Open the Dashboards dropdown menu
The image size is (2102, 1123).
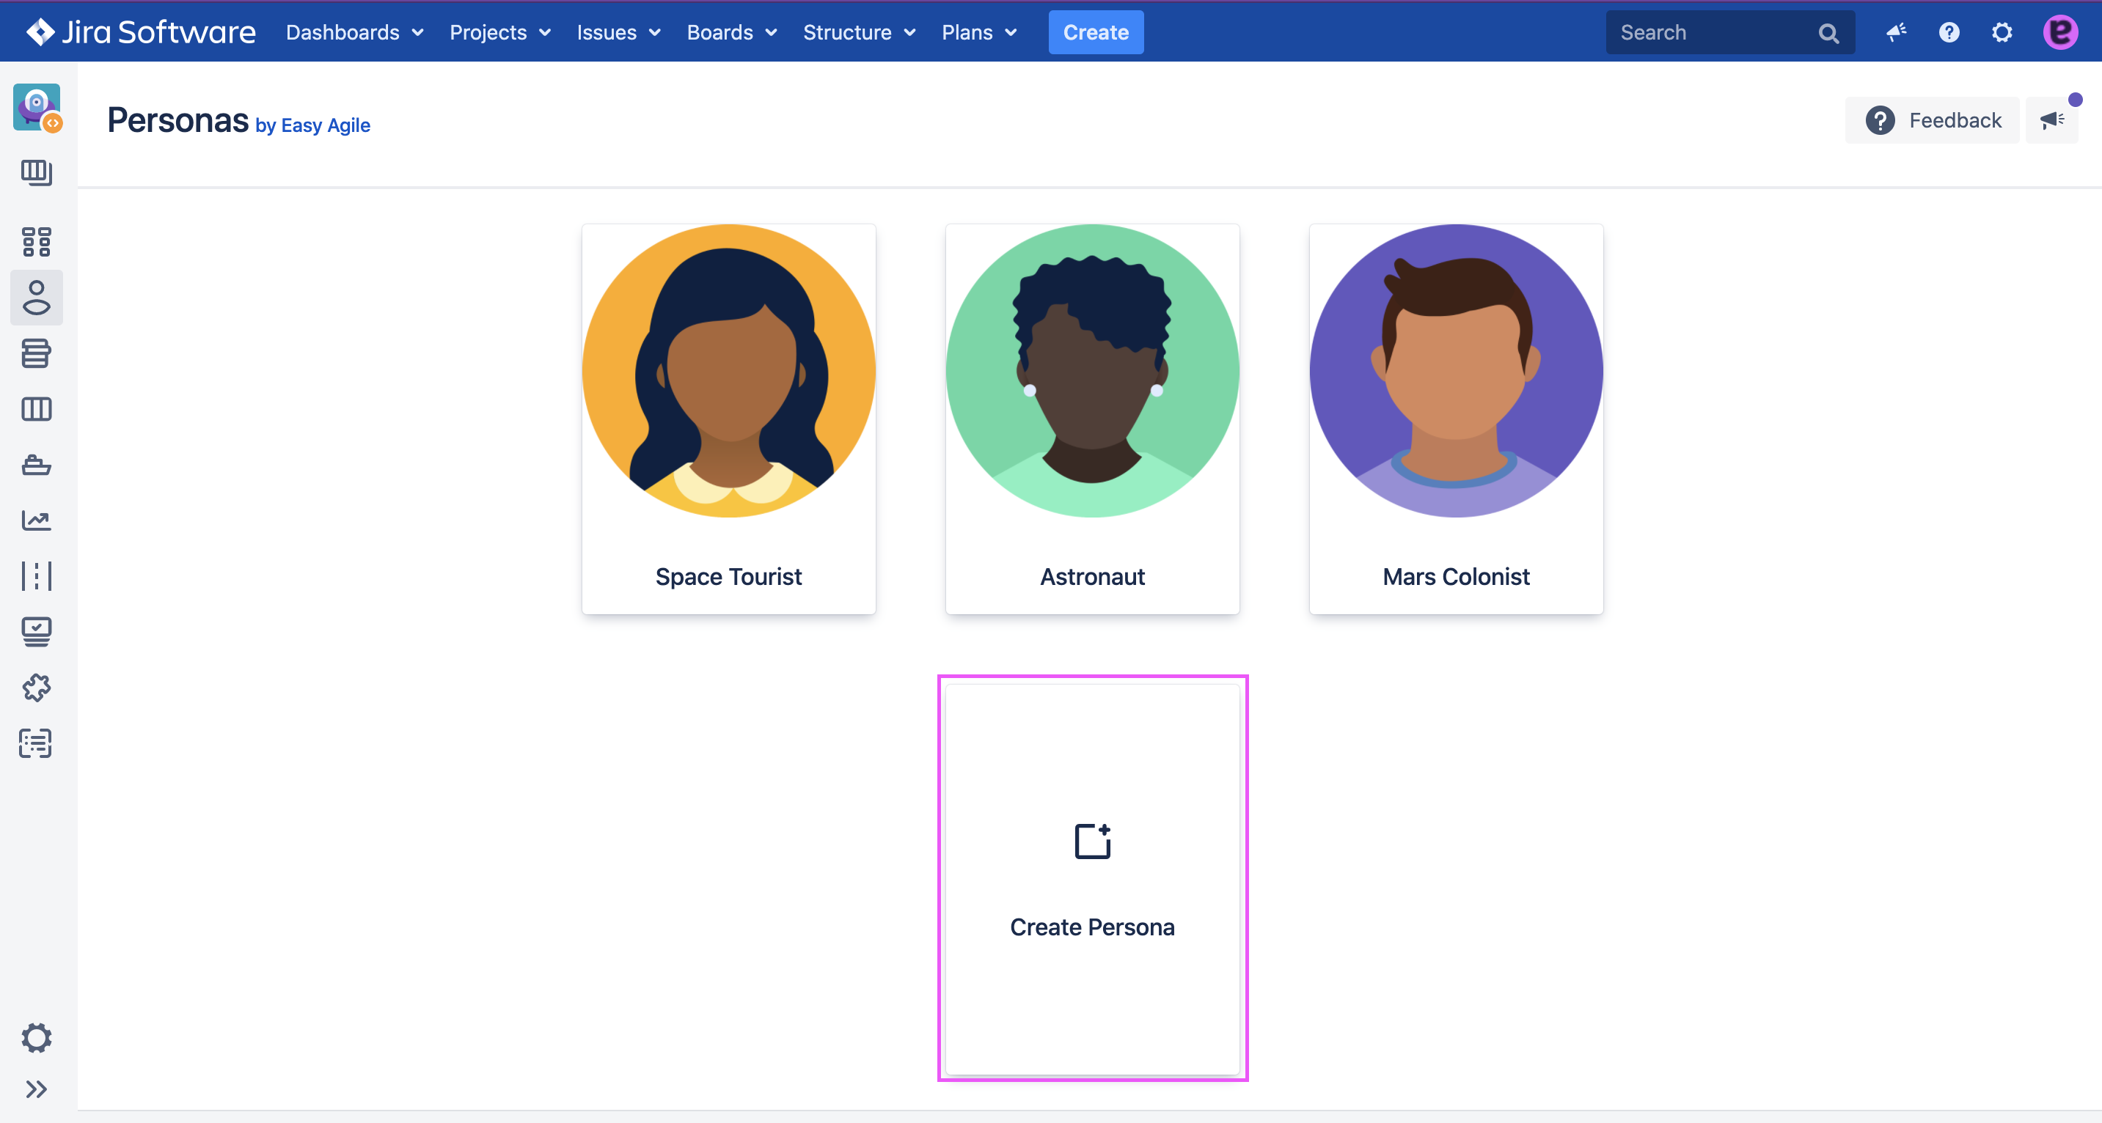(354, 33)
